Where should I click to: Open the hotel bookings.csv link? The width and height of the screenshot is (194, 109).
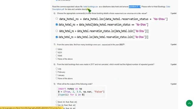point(91,7)
